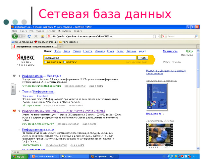
Task: Open the Настройка link
Action: pyautogui.click(x=187, y=55)
